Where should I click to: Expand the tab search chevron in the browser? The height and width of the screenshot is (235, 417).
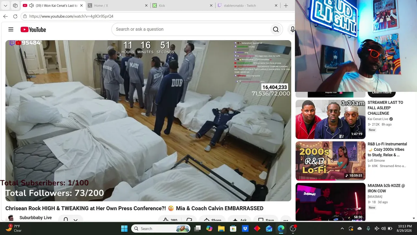pyautogui.click(x=6, y=6)
